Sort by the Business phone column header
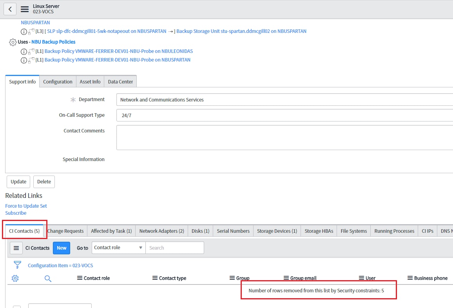The width and height of the screenshot is (453, 308). (431, 278)
